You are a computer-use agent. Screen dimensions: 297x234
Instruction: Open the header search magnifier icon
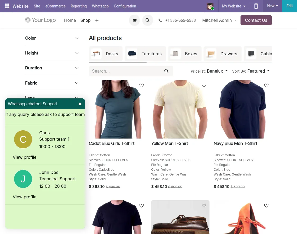(x=148, y=20)
